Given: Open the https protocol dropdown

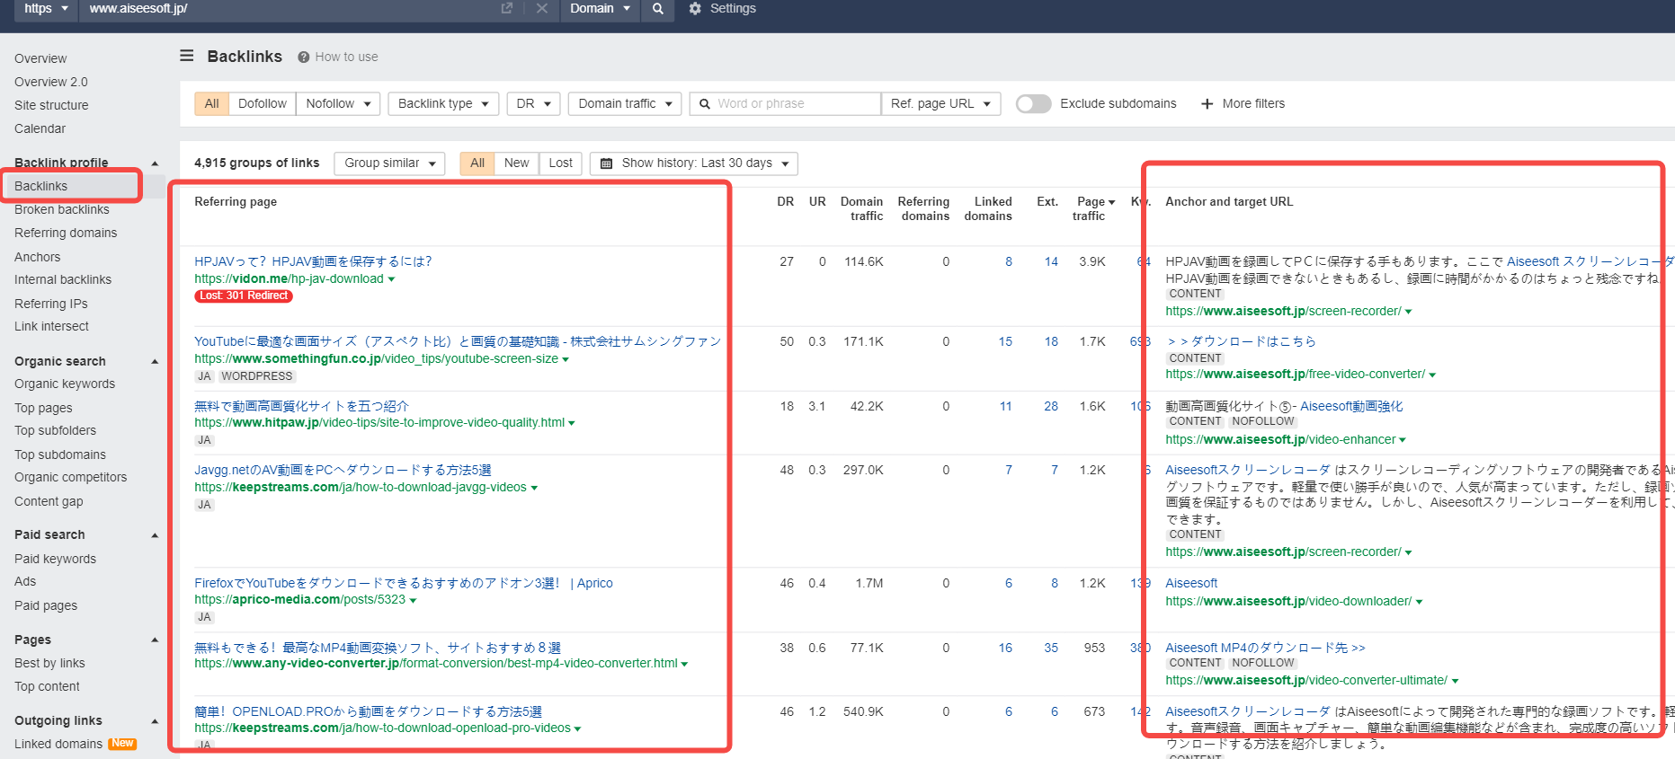Looking at the screenshot, I should pyautogui.click(x=46, y=9).
